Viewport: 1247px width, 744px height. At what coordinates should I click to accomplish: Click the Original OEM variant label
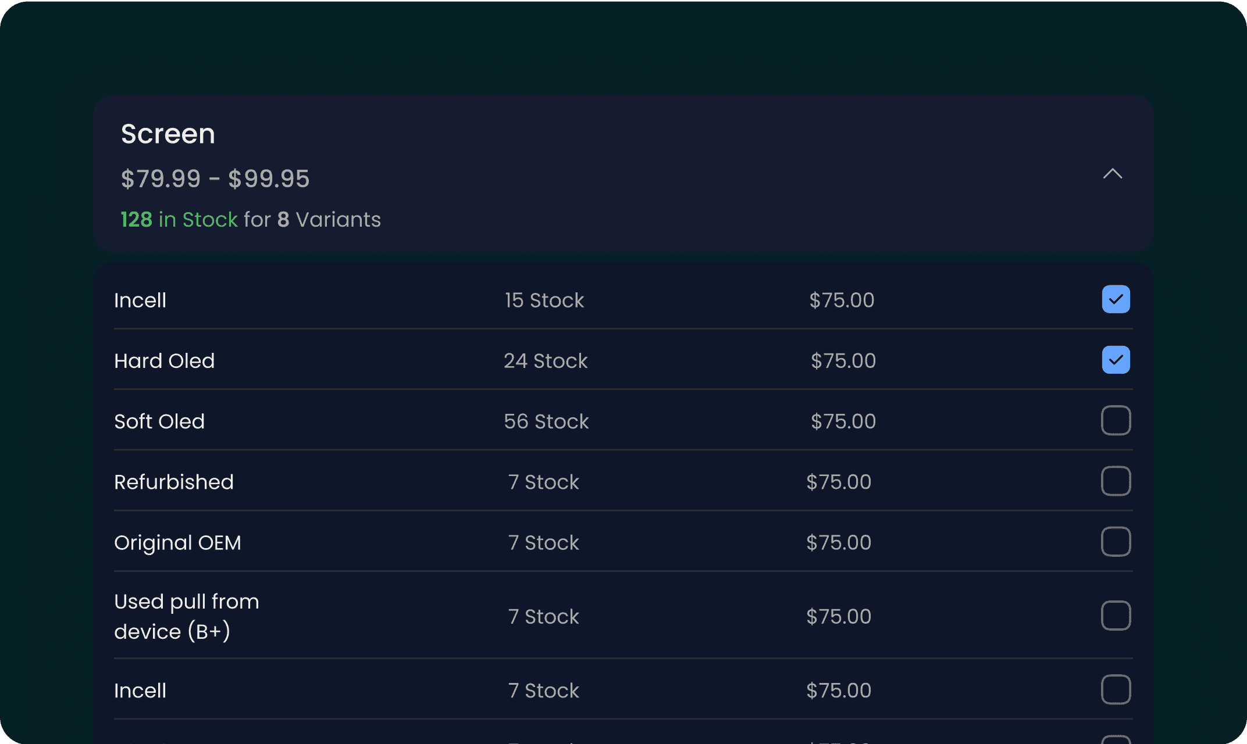point(177,542)
